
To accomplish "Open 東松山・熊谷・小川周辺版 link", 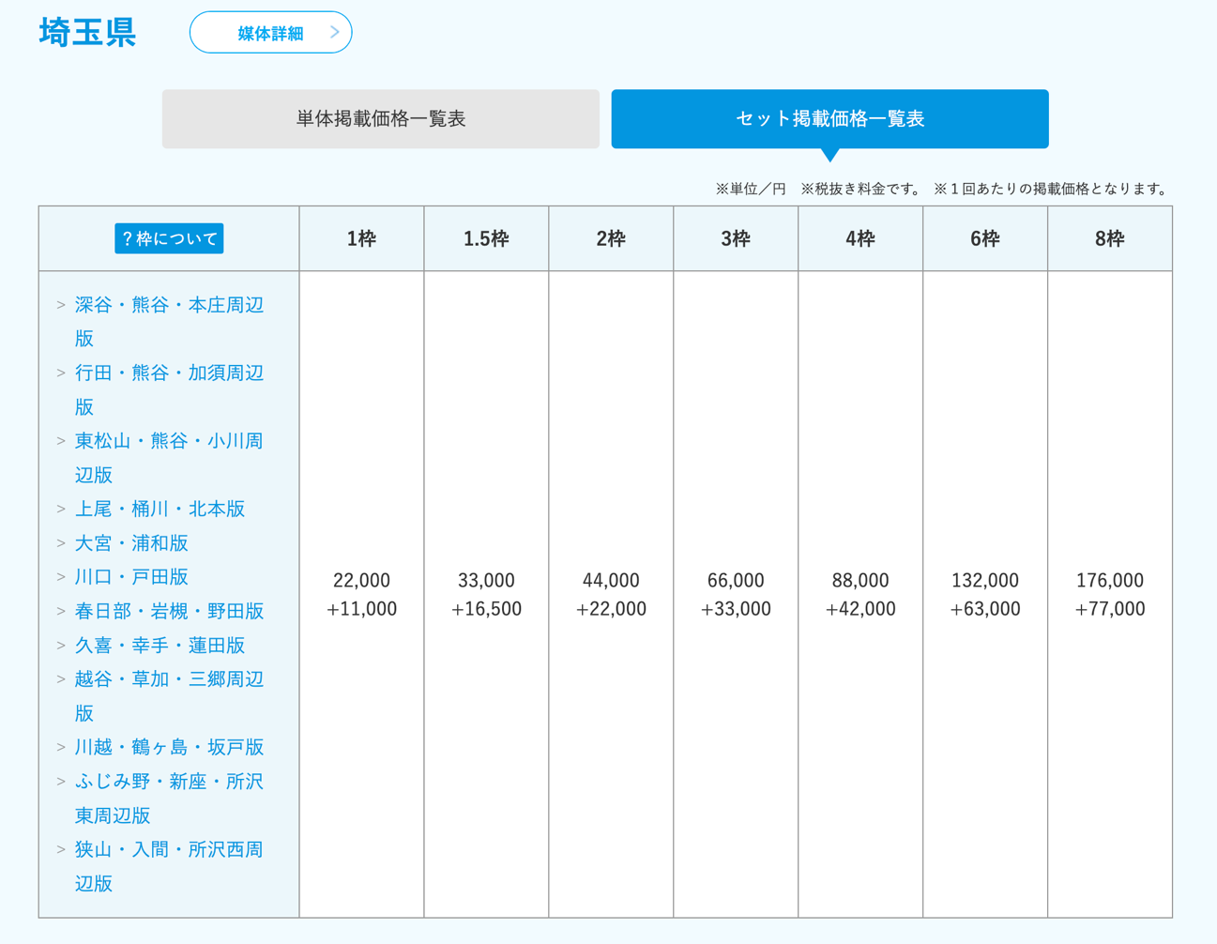I will point(169,458).
